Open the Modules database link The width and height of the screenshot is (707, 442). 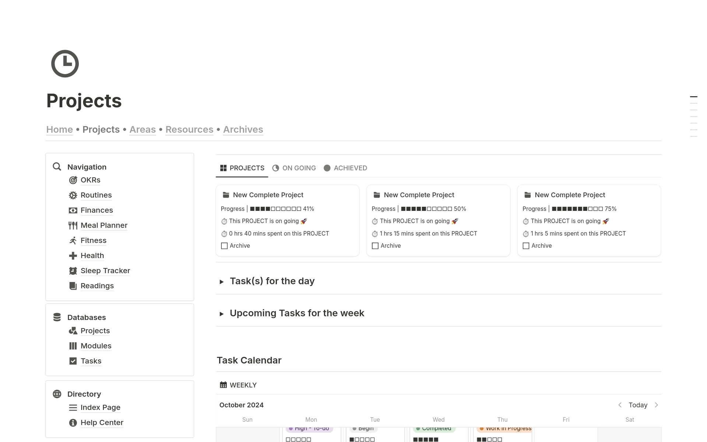coord(96,346)
